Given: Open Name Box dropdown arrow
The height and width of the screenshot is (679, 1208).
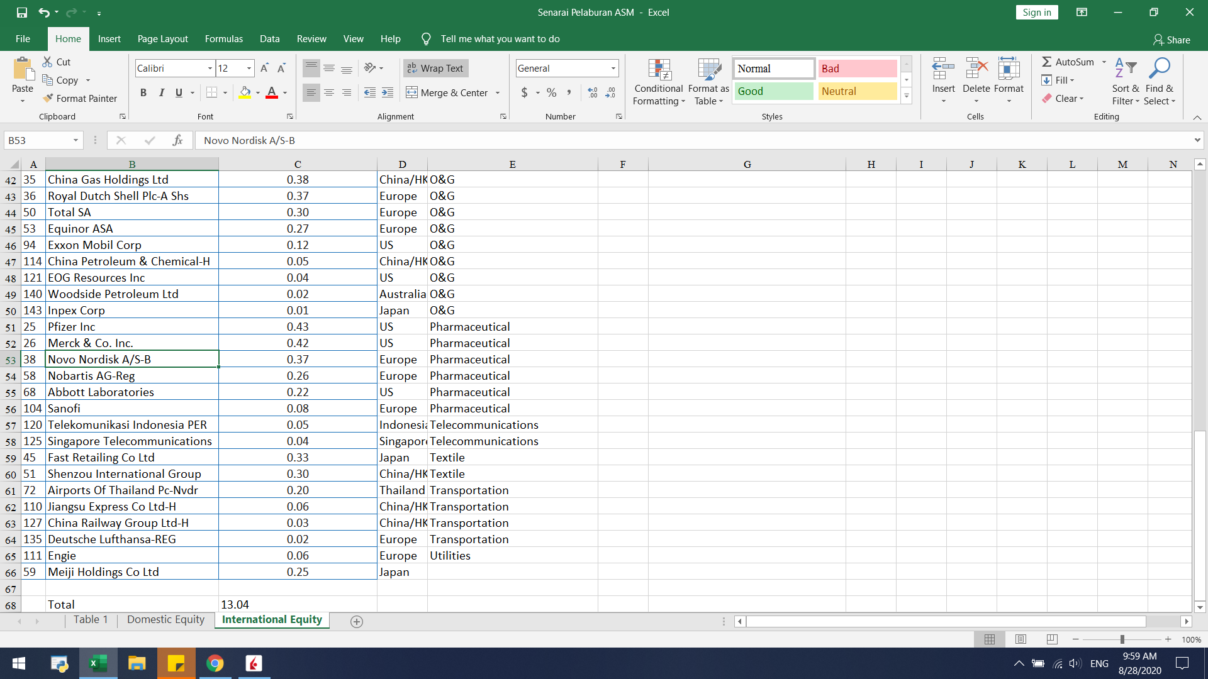Looking at the screenshot, I should tap(75, 140).
